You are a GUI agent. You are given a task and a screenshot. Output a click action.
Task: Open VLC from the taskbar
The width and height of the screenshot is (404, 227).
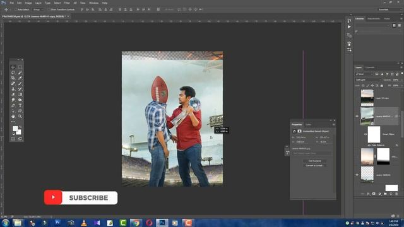point(84,223)
